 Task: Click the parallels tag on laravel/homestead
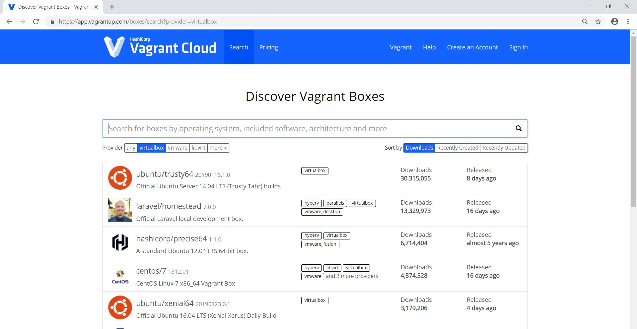pyautogui.click(x=335, y=203)
